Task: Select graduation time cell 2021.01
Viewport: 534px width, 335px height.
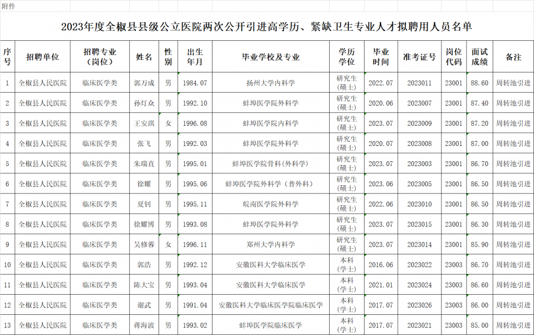Action: click(381, 285)
